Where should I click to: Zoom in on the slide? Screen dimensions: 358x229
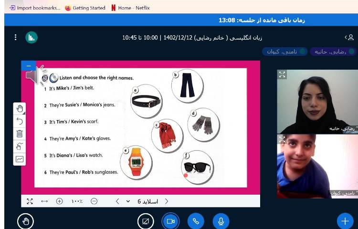coord(59,201)
